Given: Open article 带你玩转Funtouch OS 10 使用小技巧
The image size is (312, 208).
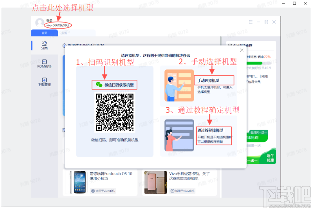Looking at the screenshot, I should click(x=111, y=176).
